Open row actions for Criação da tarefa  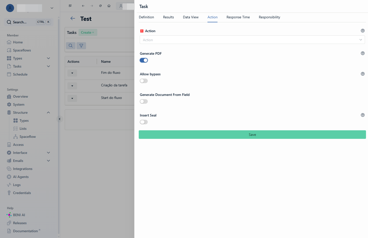click(72, 86)
